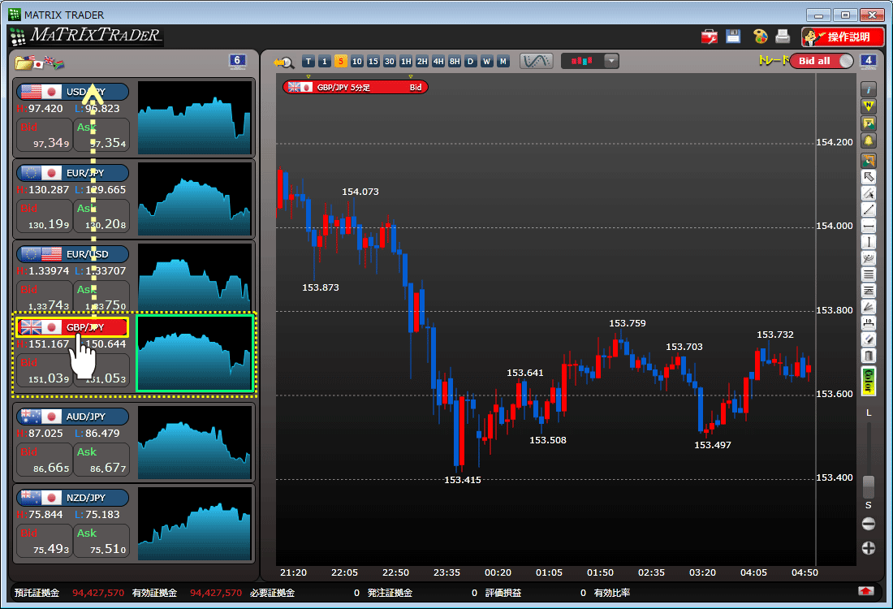The image size is (893, 609).
Task: Select the 5 minute timeframe
Action: [341, 62]
